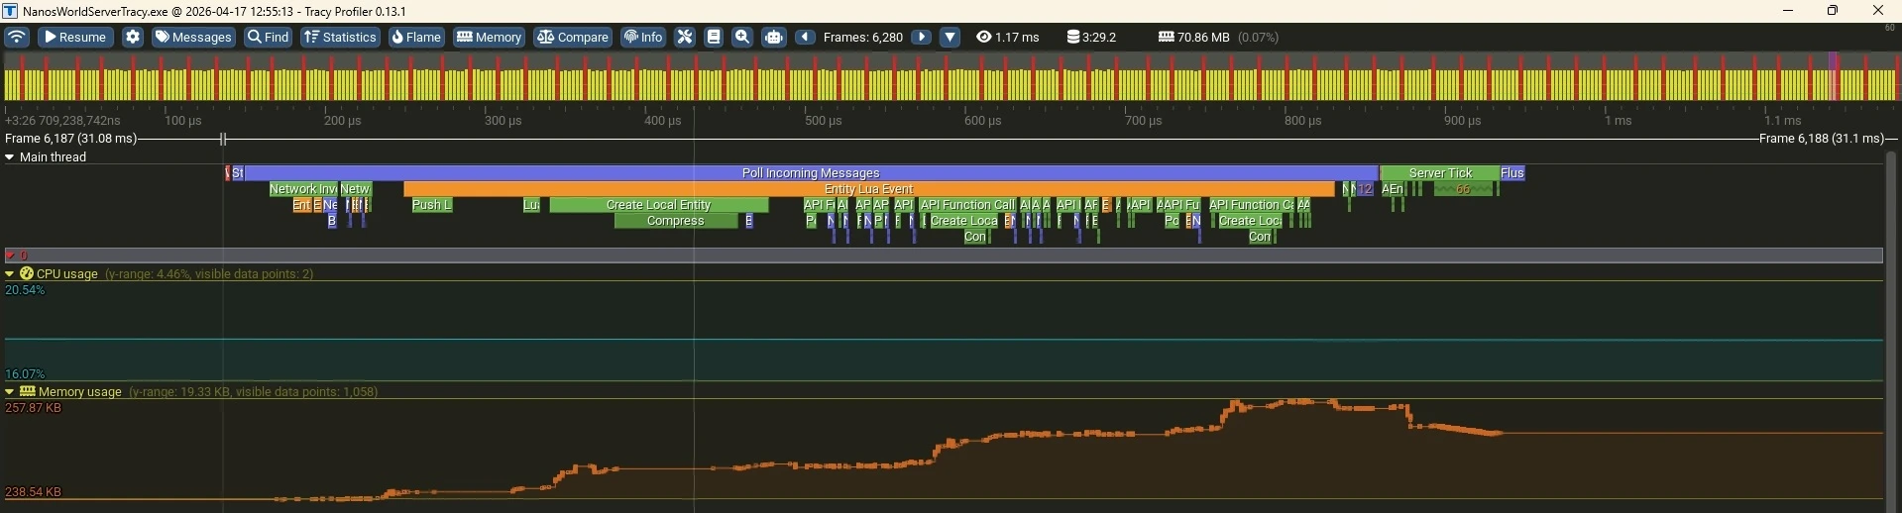Open the Statistics view
Image resolution: width=1902 pixels, height=513 pixels.
click(340, 37)
